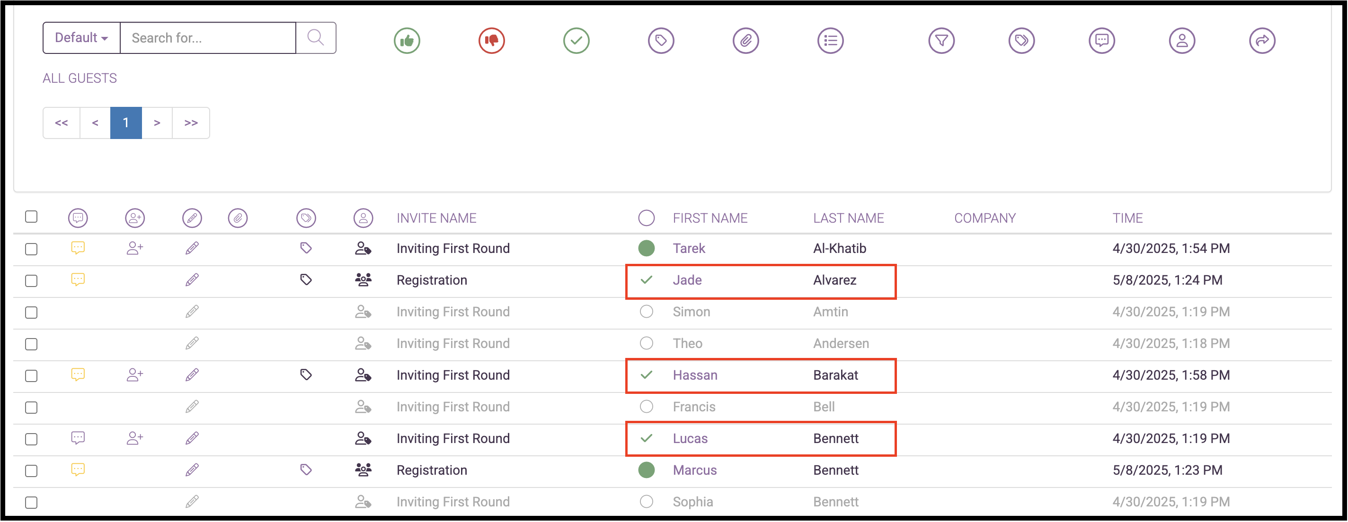The height and width of the screenshot is (522, 1348).
Task: Open the yellow comment icon for Jade Alvarez
Action: click(78, 279)
